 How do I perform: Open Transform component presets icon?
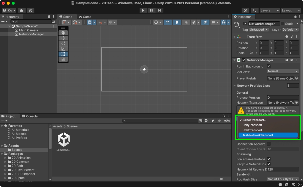[292, 37]
